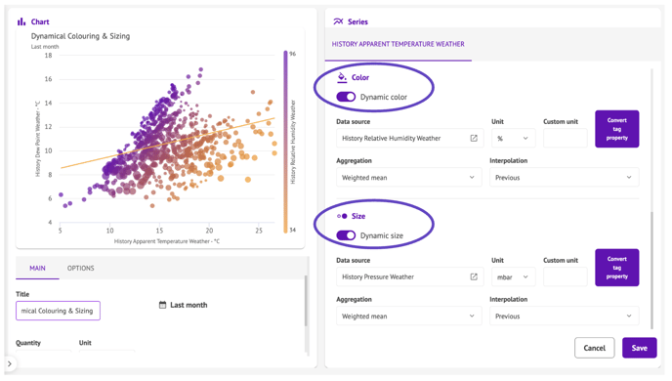Switch to the OPTIONS tab
This screenshot has width=672, height=381.
coord(80,268)
